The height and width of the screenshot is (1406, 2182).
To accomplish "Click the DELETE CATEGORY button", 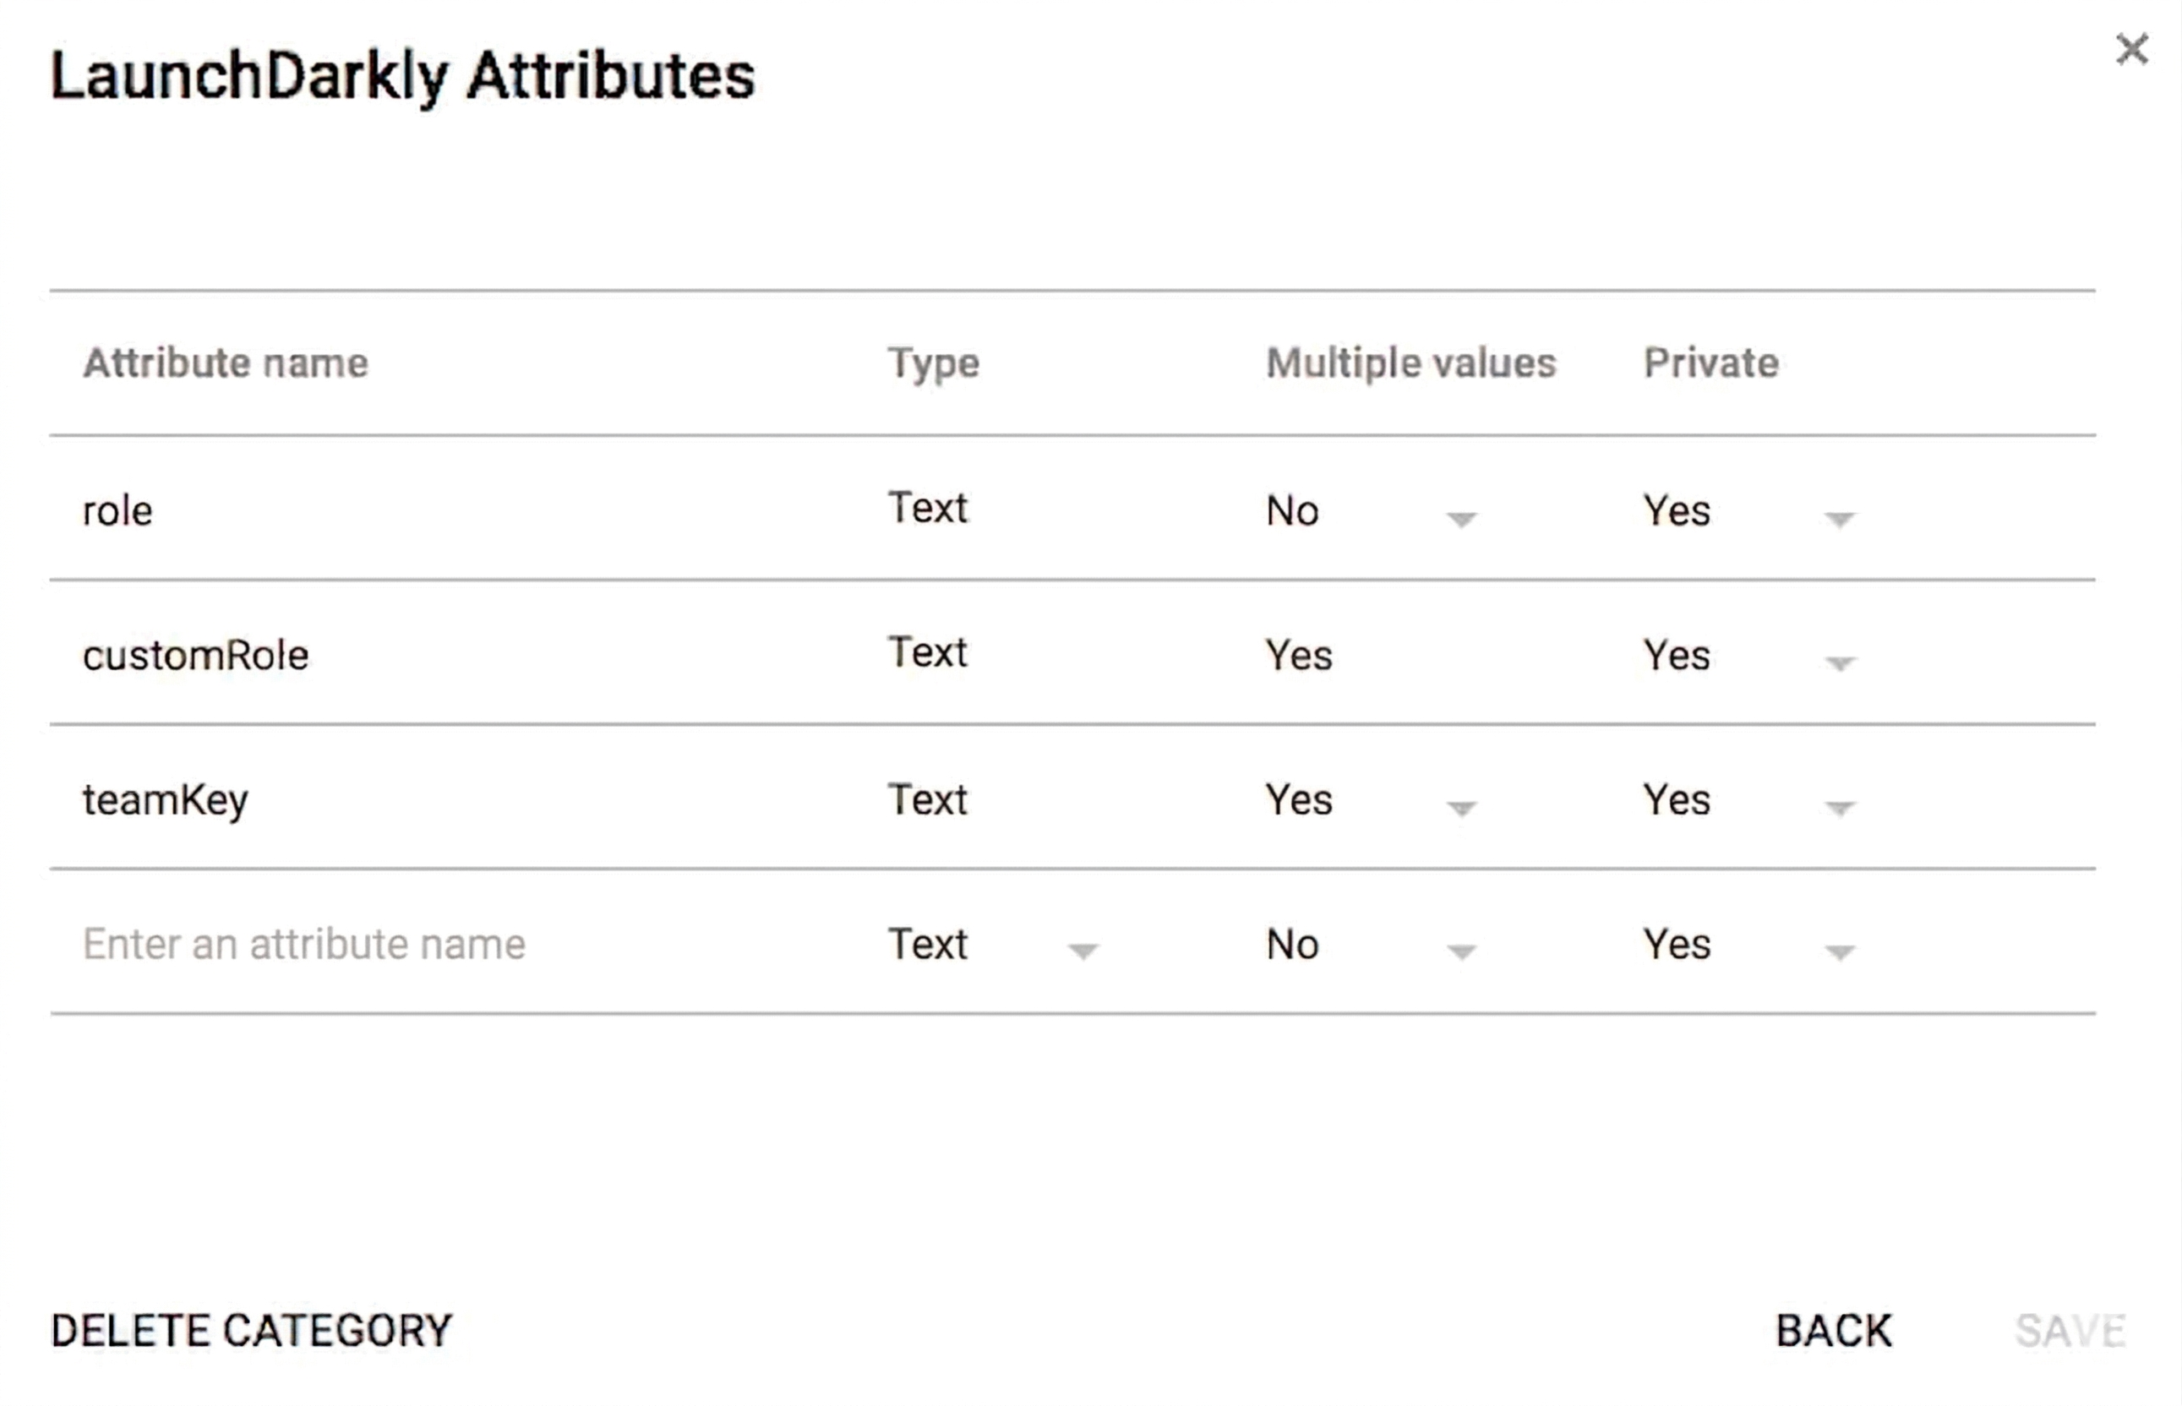I will click(251, 1329).
